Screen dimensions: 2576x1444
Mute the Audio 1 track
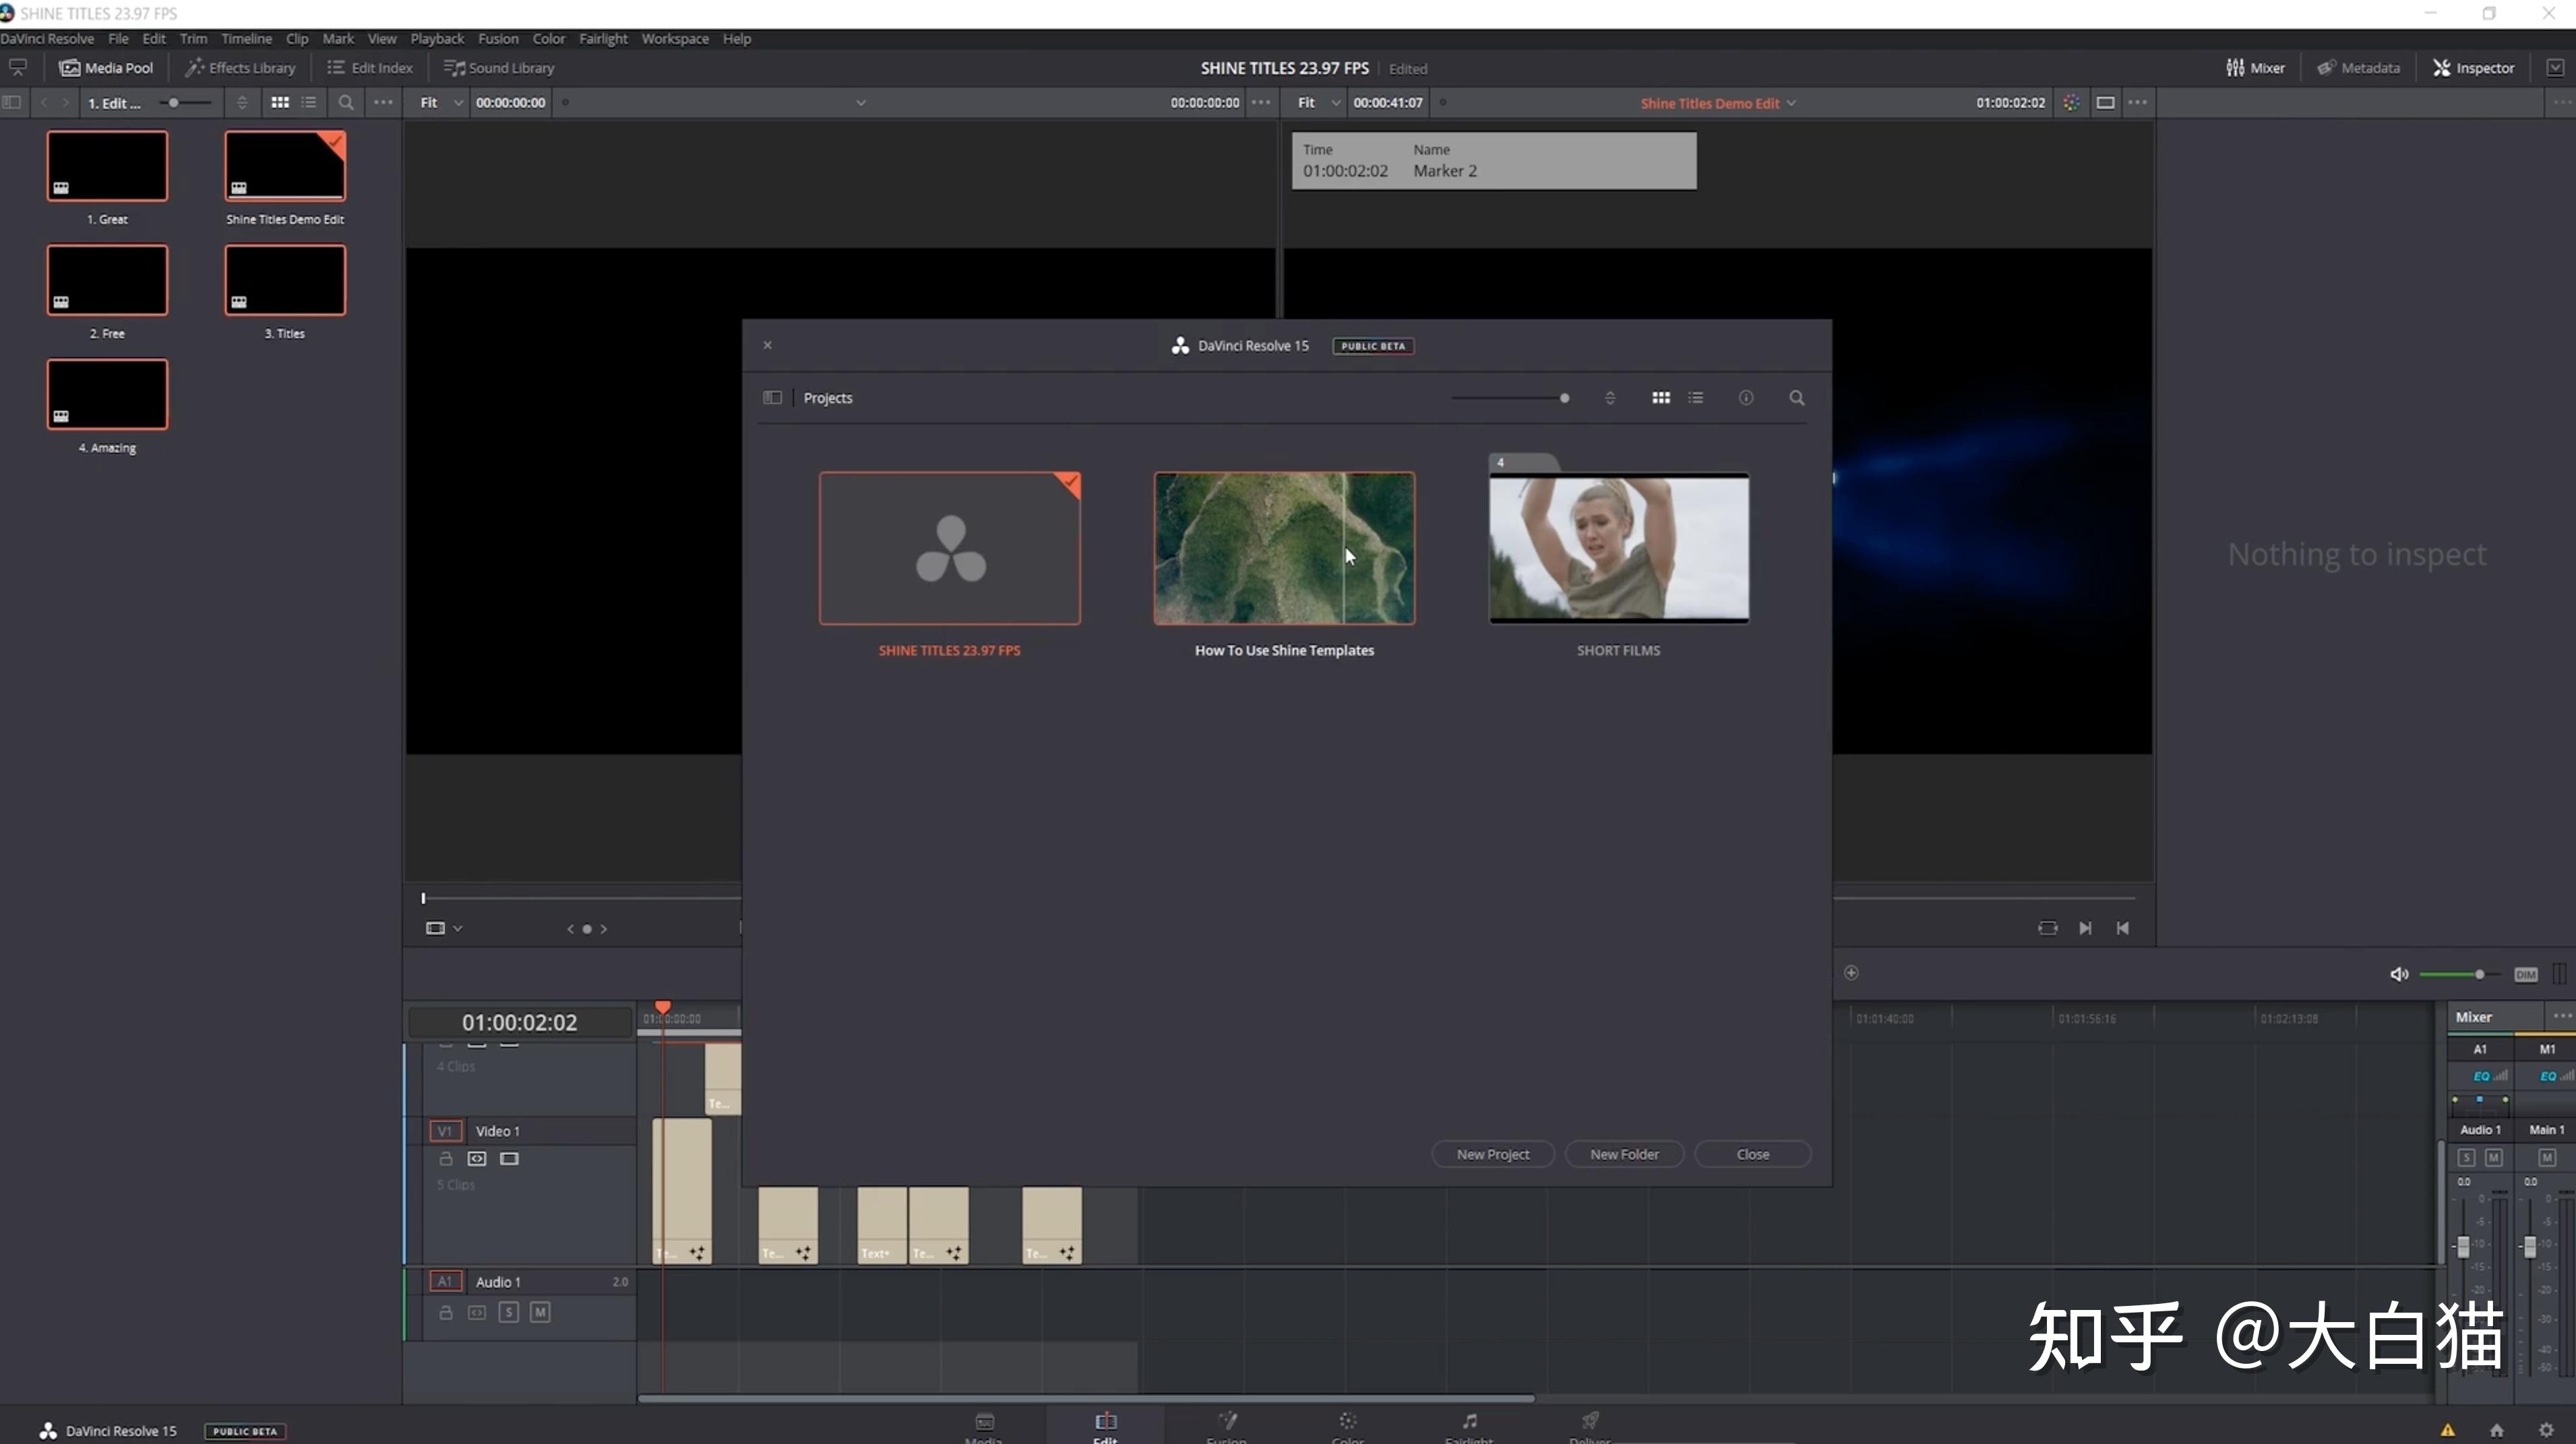(540, 1312)
